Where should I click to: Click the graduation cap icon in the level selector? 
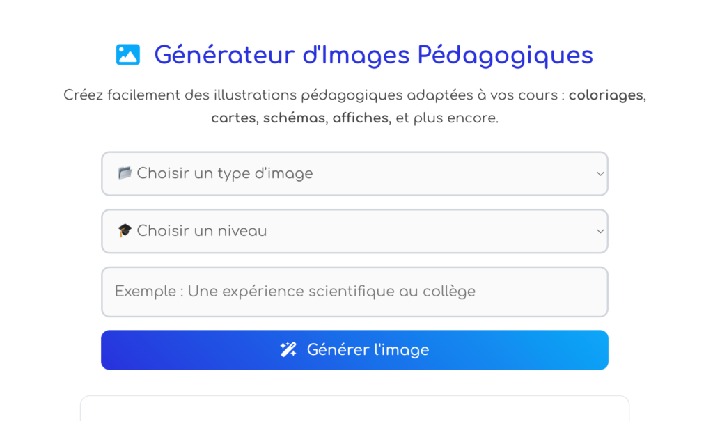[x=125, y=230]
